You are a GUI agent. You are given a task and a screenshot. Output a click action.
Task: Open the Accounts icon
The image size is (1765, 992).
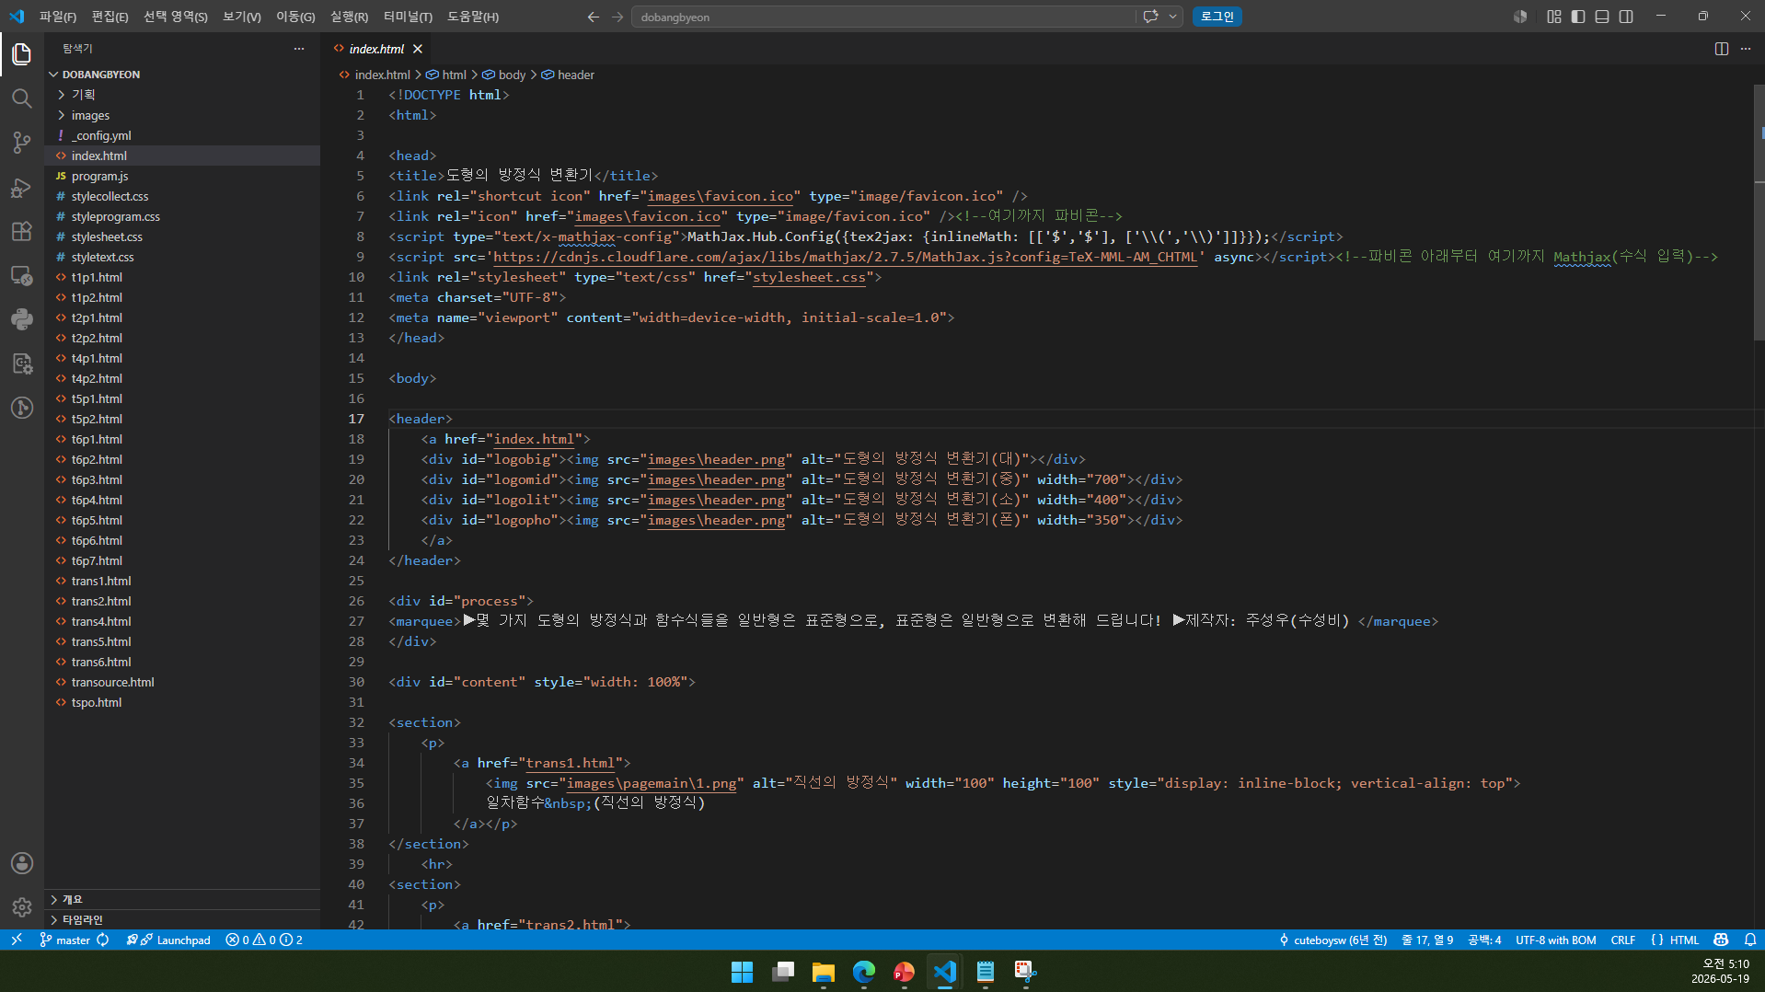coord(21,863)
